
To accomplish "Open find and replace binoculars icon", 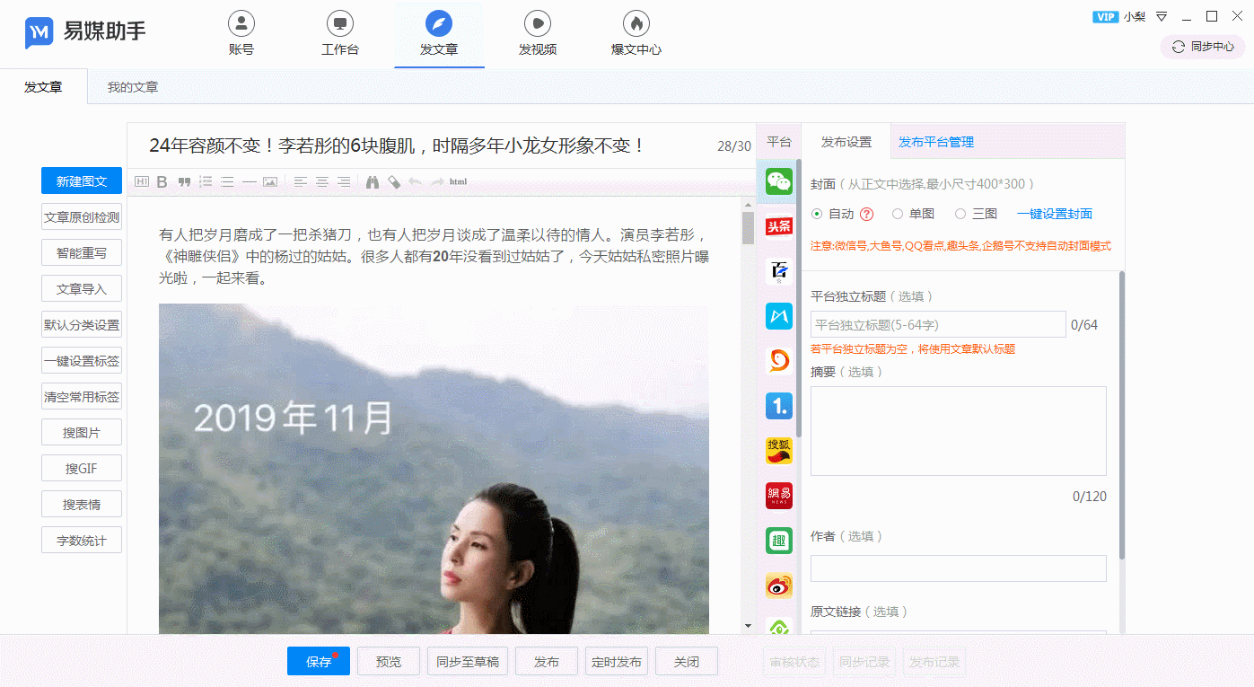I will pyautogui.click(x=373, y=181).
